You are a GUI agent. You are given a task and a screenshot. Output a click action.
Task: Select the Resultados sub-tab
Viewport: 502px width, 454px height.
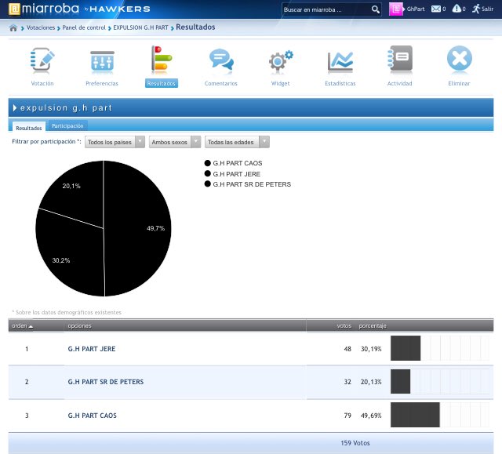click(29, 128)
